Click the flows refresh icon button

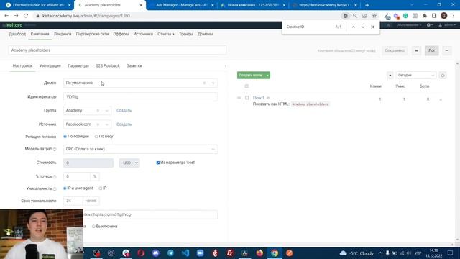(x=443, y=76)
